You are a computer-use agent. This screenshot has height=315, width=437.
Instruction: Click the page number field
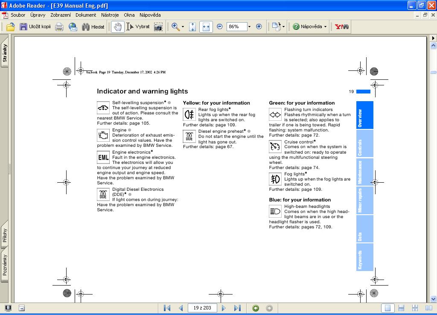(x=202, y=308)
